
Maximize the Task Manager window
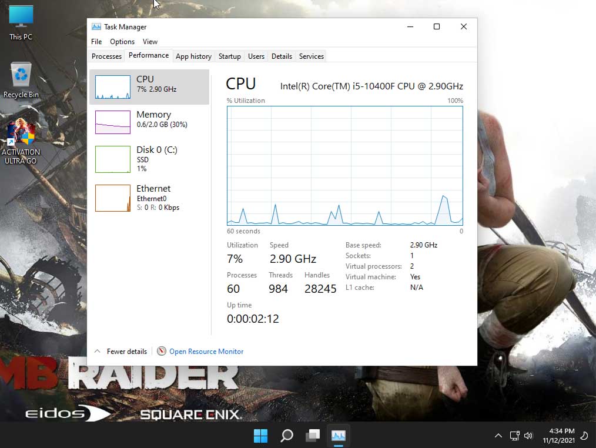(x=437, y=26)
